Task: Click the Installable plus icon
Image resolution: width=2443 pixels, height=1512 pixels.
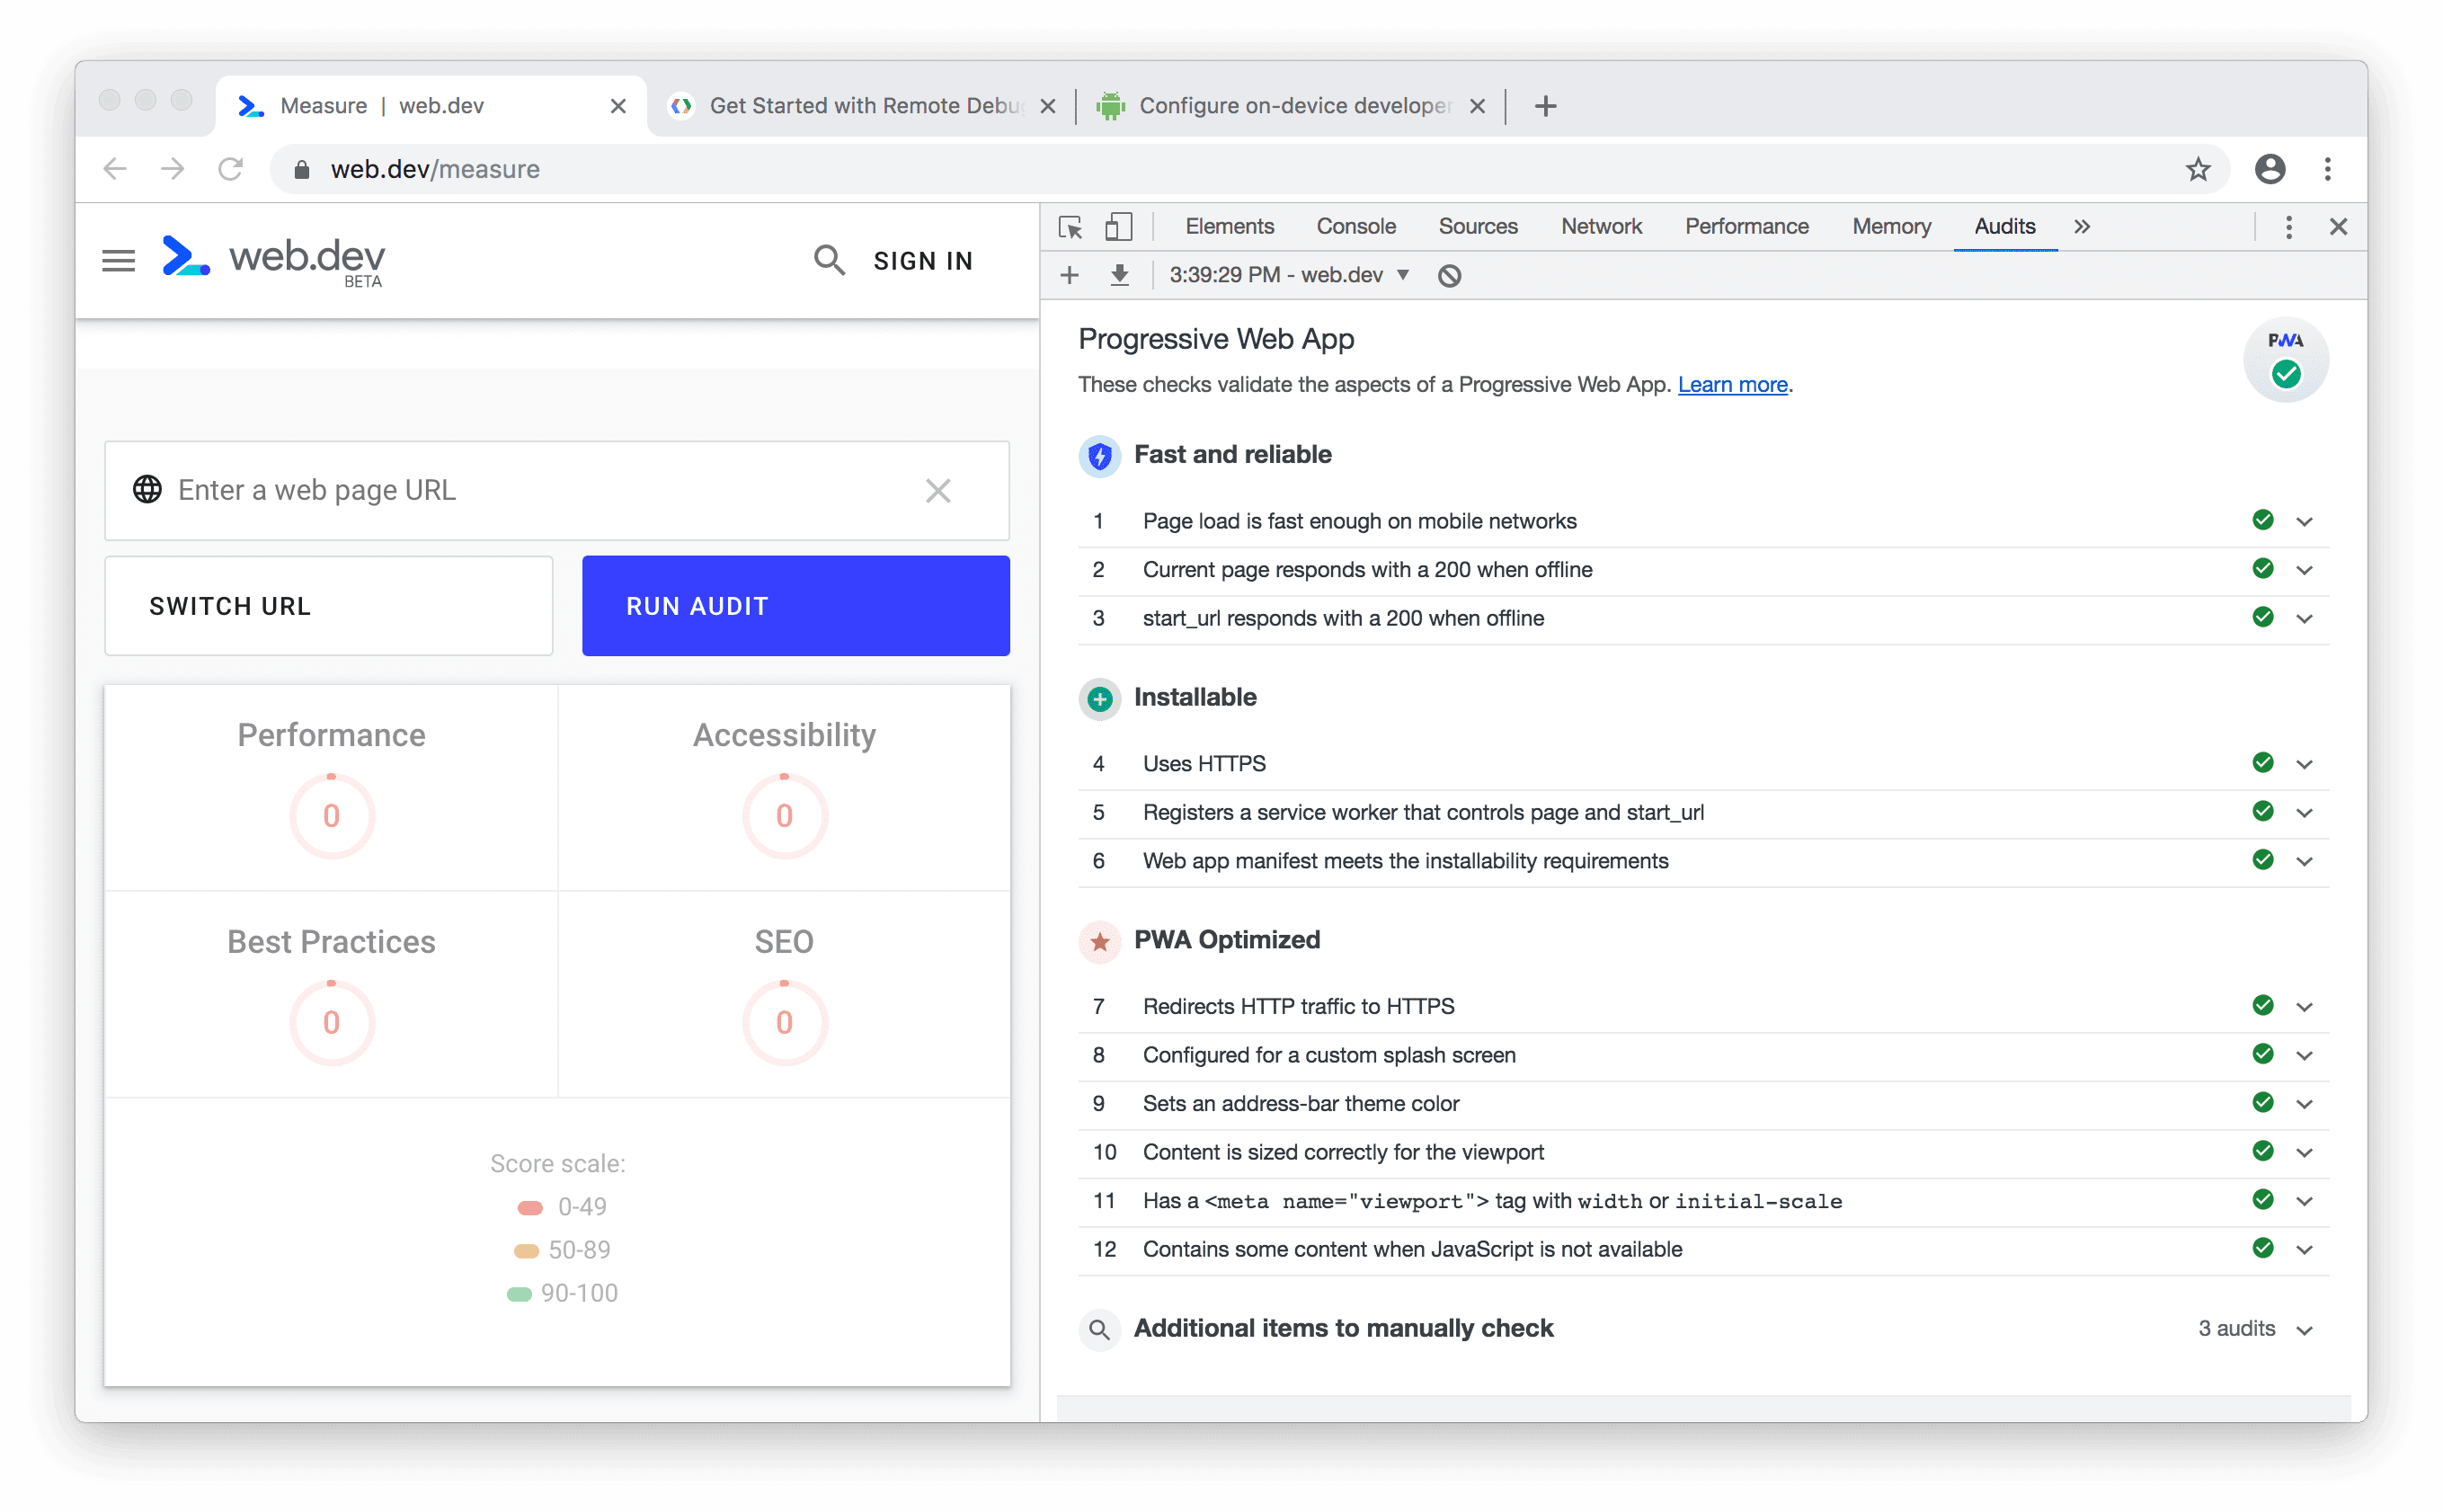Action: click(x=1101, y=698)
